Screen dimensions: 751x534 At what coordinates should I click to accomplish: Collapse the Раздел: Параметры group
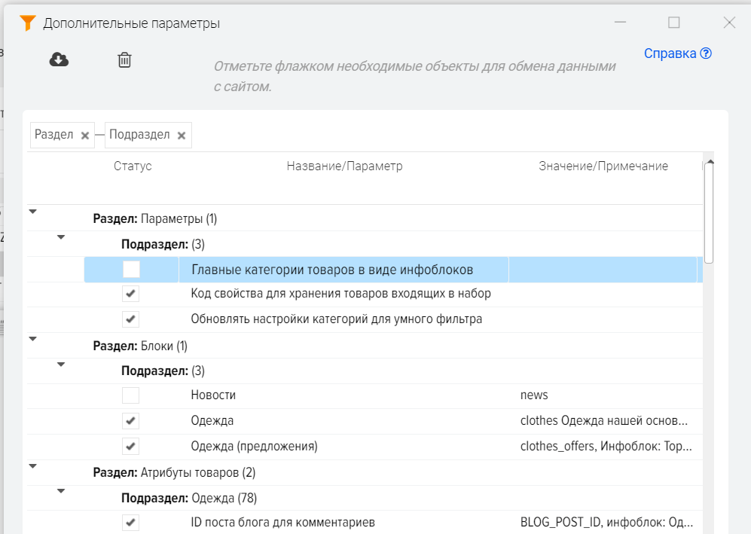tap(32, 212)
